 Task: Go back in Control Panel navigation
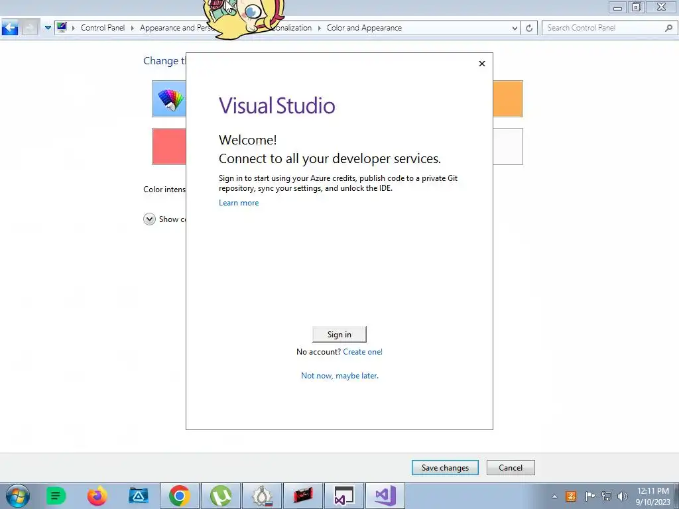(x=10, y=28)
